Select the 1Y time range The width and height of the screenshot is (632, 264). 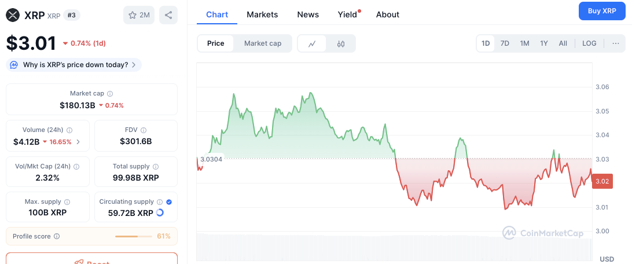(543, 43)
